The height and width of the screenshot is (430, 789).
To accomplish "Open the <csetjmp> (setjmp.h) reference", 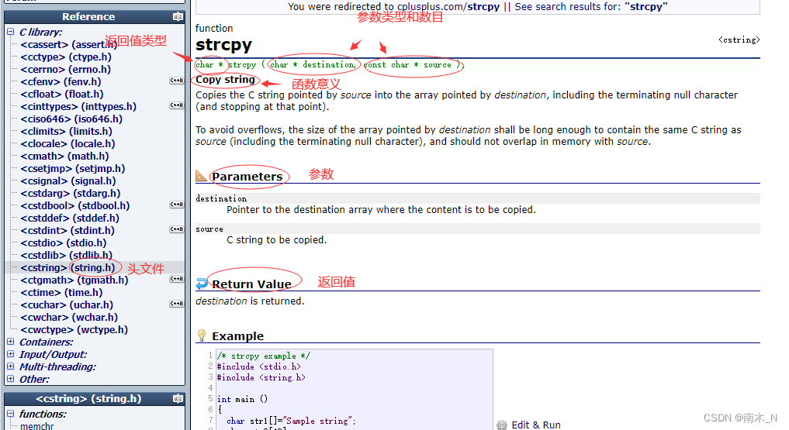I will (x=73, y=169).
